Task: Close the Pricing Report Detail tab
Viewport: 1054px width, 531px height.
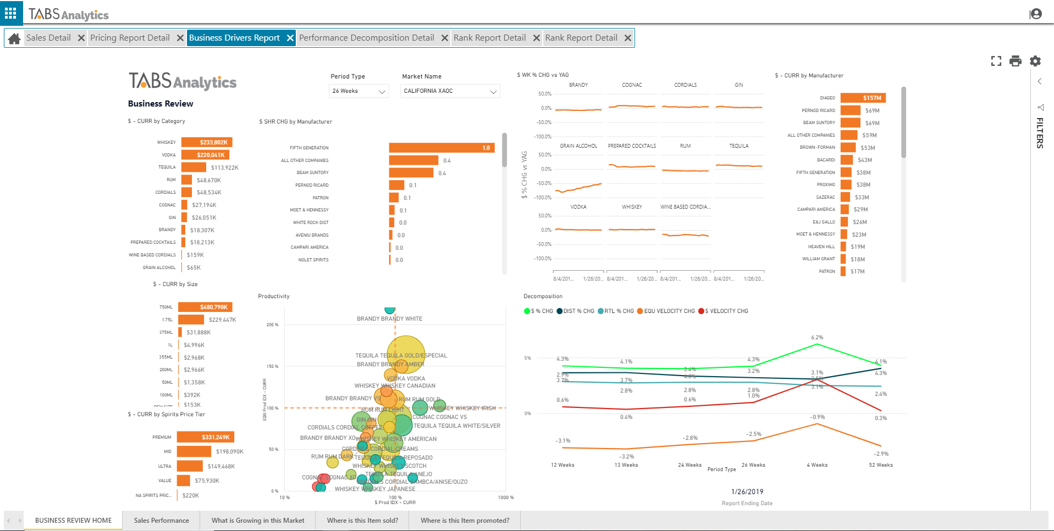Action: tap(180, 38)
